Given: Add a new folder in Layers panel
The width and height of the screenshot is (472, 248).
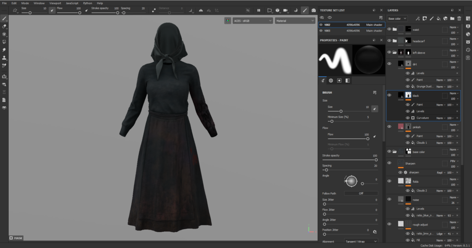Looking at the screenshot, I should point(452,18).
